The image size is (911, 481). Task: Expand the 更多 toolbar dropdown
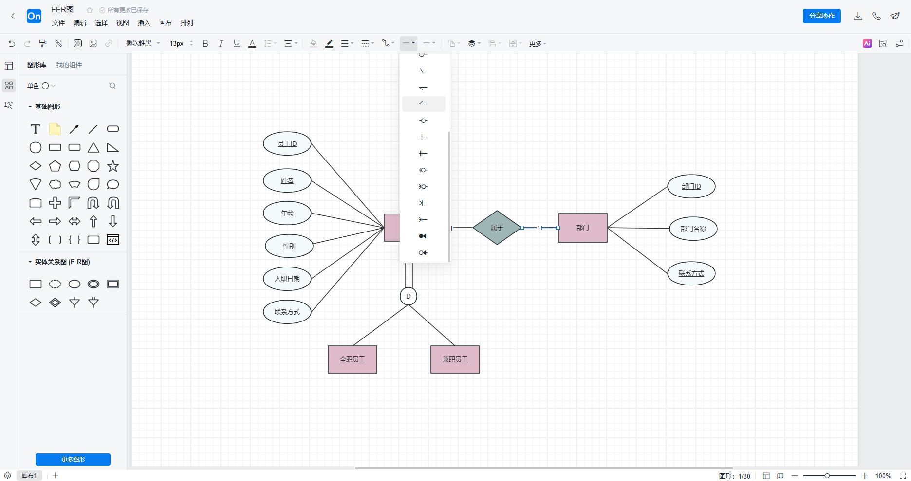538,44
